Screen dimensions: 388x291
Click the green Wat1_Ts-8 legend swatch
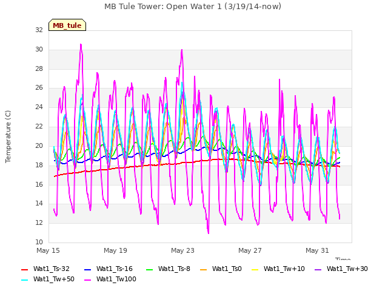pos(150,269)
